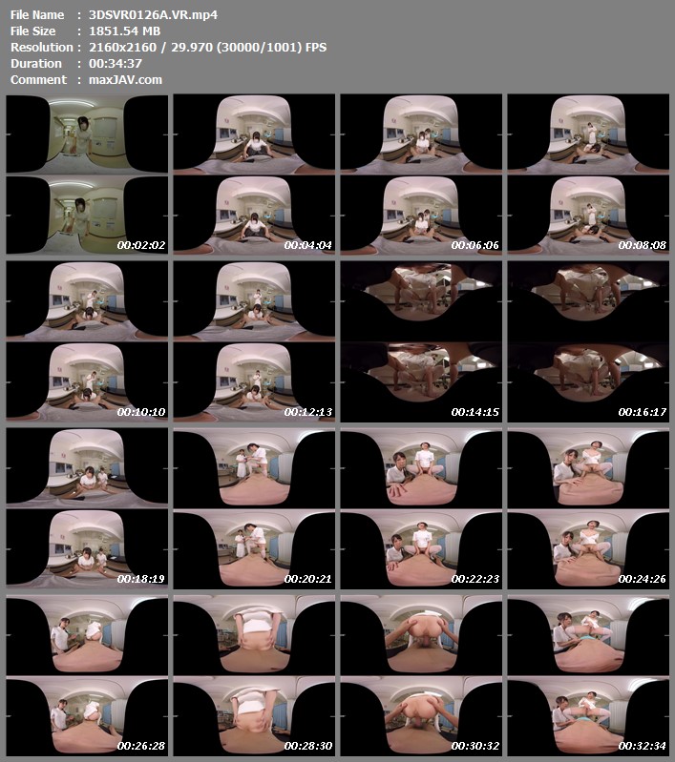Click the thumbnail stamped 00:24:26
Viewport: 675px width, 762px height.
(588, 508)
